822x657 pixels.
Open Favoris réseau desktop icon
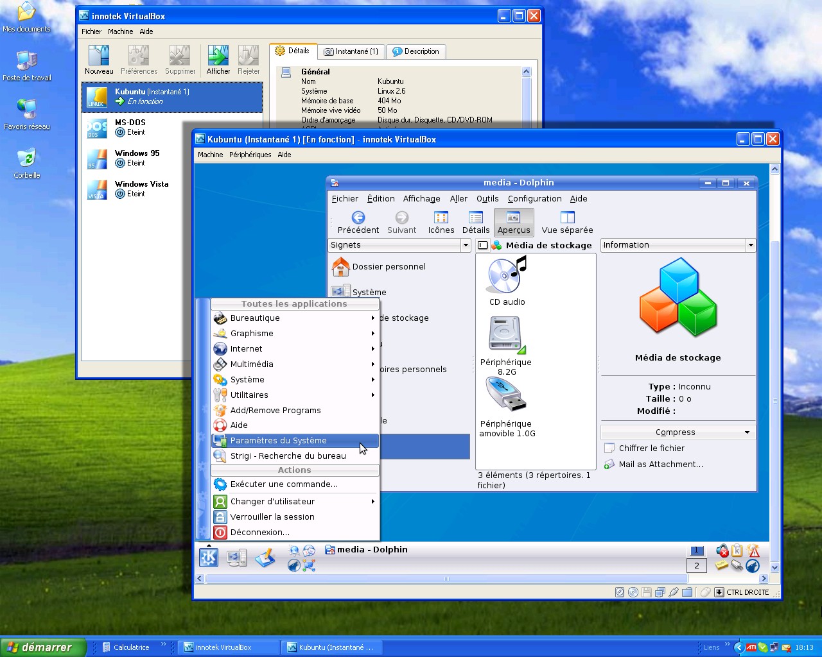26,114
